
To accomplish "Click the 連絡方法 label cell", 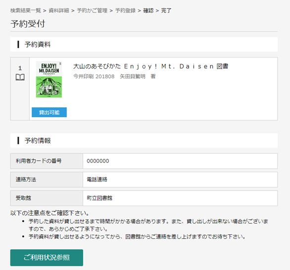I will pyautogui.click(x=47, y=180).
